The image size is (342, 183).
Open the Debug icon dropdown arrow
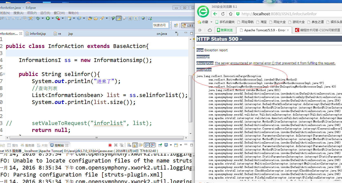(43, 18)
